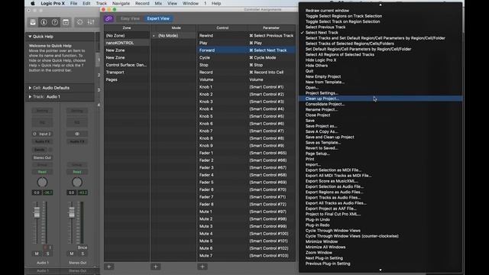The height and width of the screenshot is (275, 489).
Task: Select the Transport zone row
Action: (x=127, y=73)
